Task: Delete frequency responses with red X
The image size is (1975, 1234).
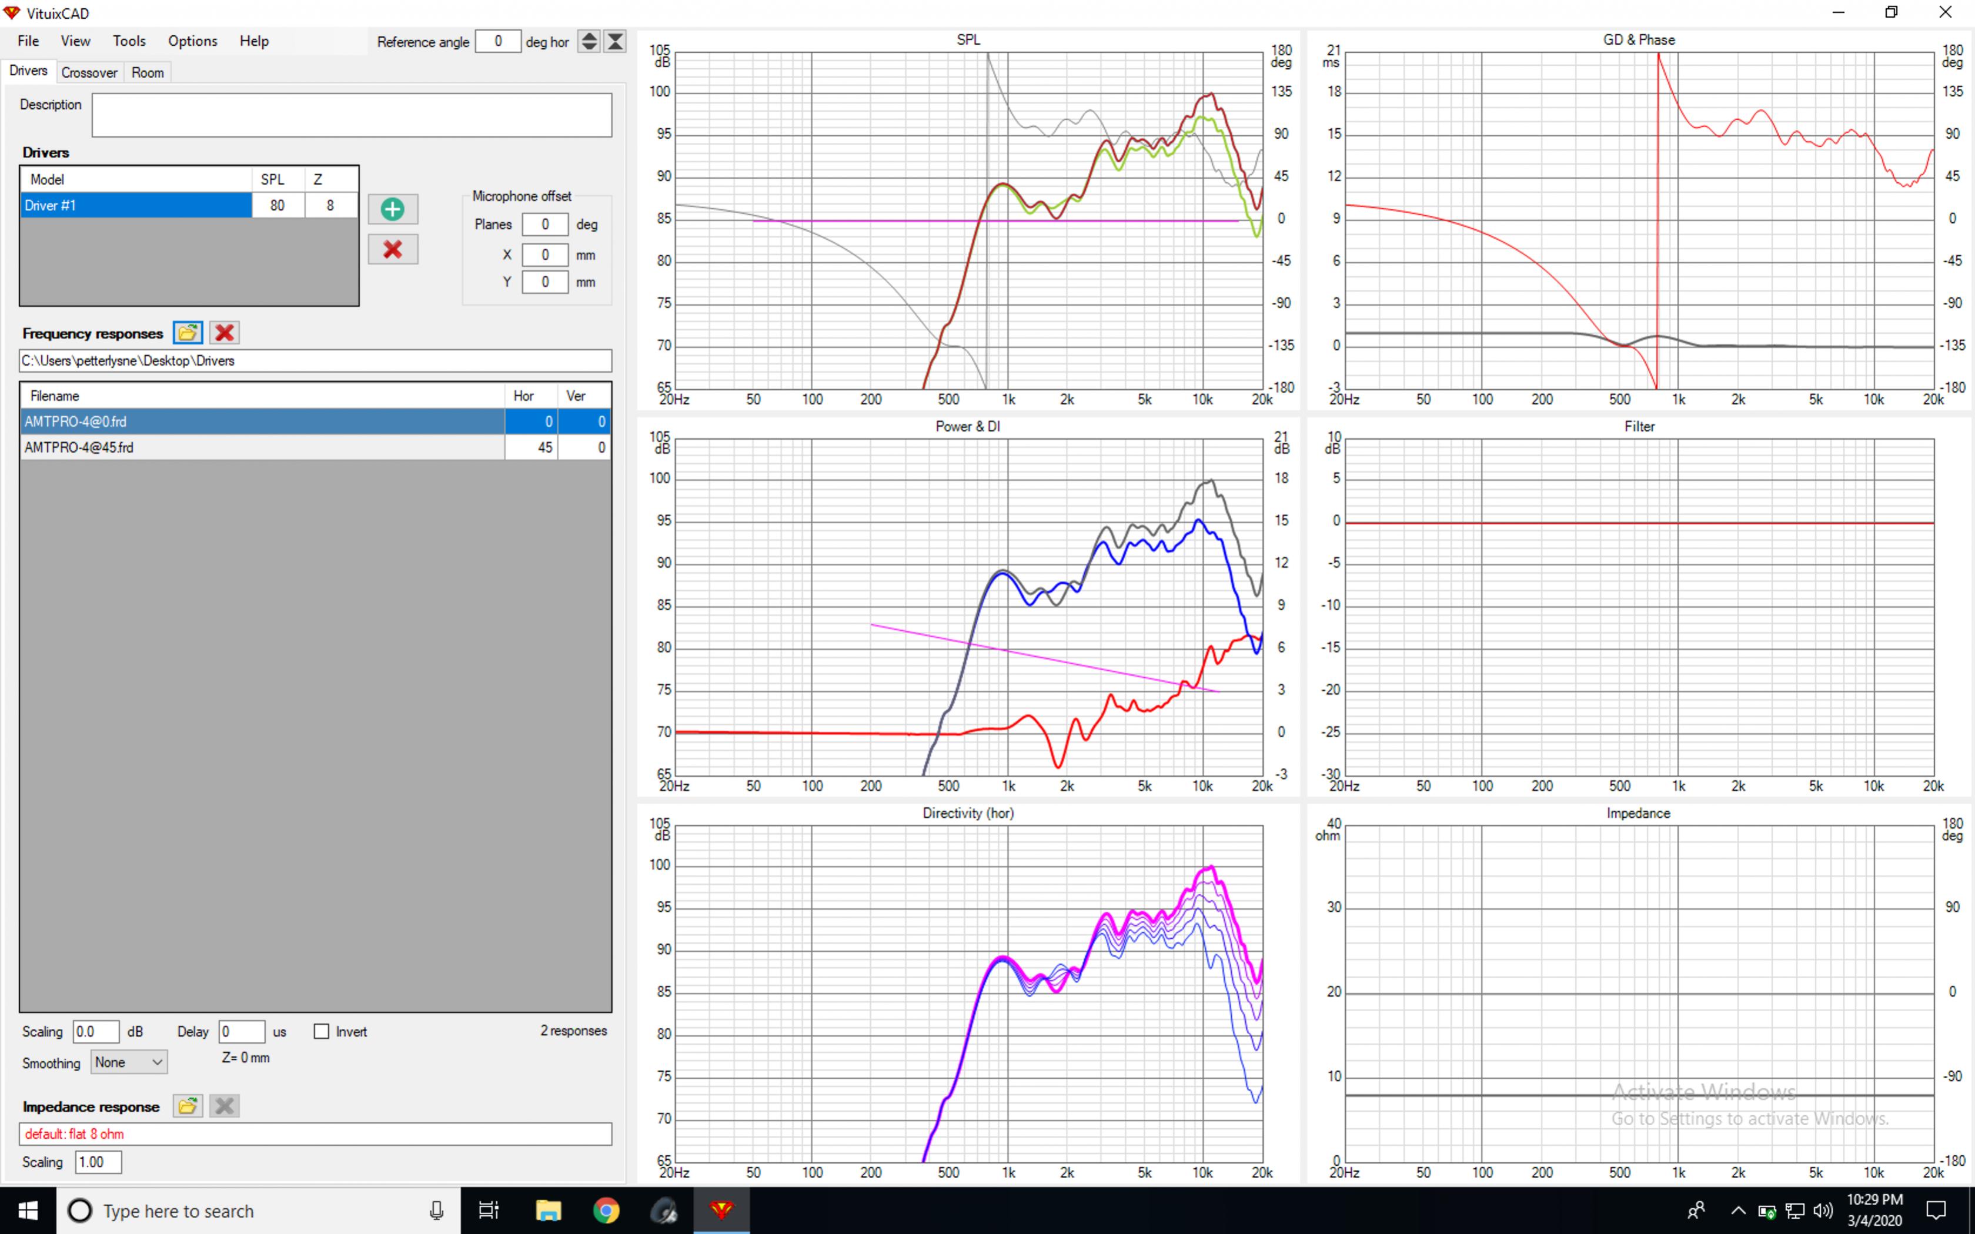Action: point(225,332)
